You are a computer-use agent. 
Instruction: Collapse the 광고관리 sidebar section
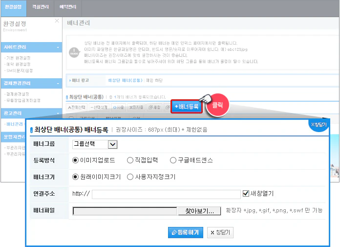[x=31, y=113]
